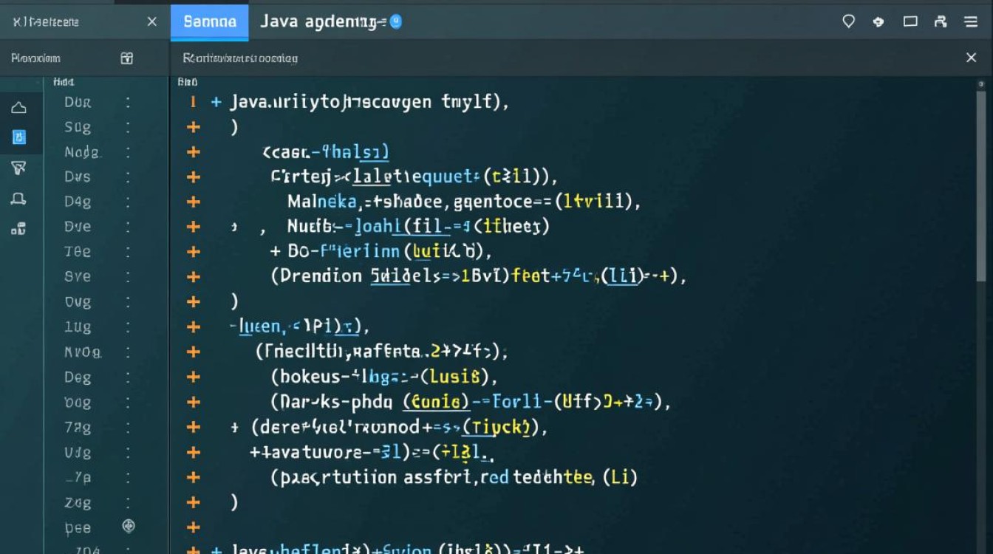Toggle the globe indicator next to Dee
The image size is (993, 554).
pyautogui.click(x=129, y=527)
